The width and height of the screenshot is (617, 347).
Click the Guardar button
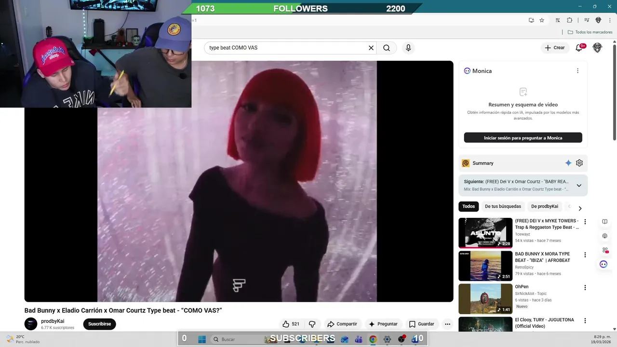click(x=421, y=324)
